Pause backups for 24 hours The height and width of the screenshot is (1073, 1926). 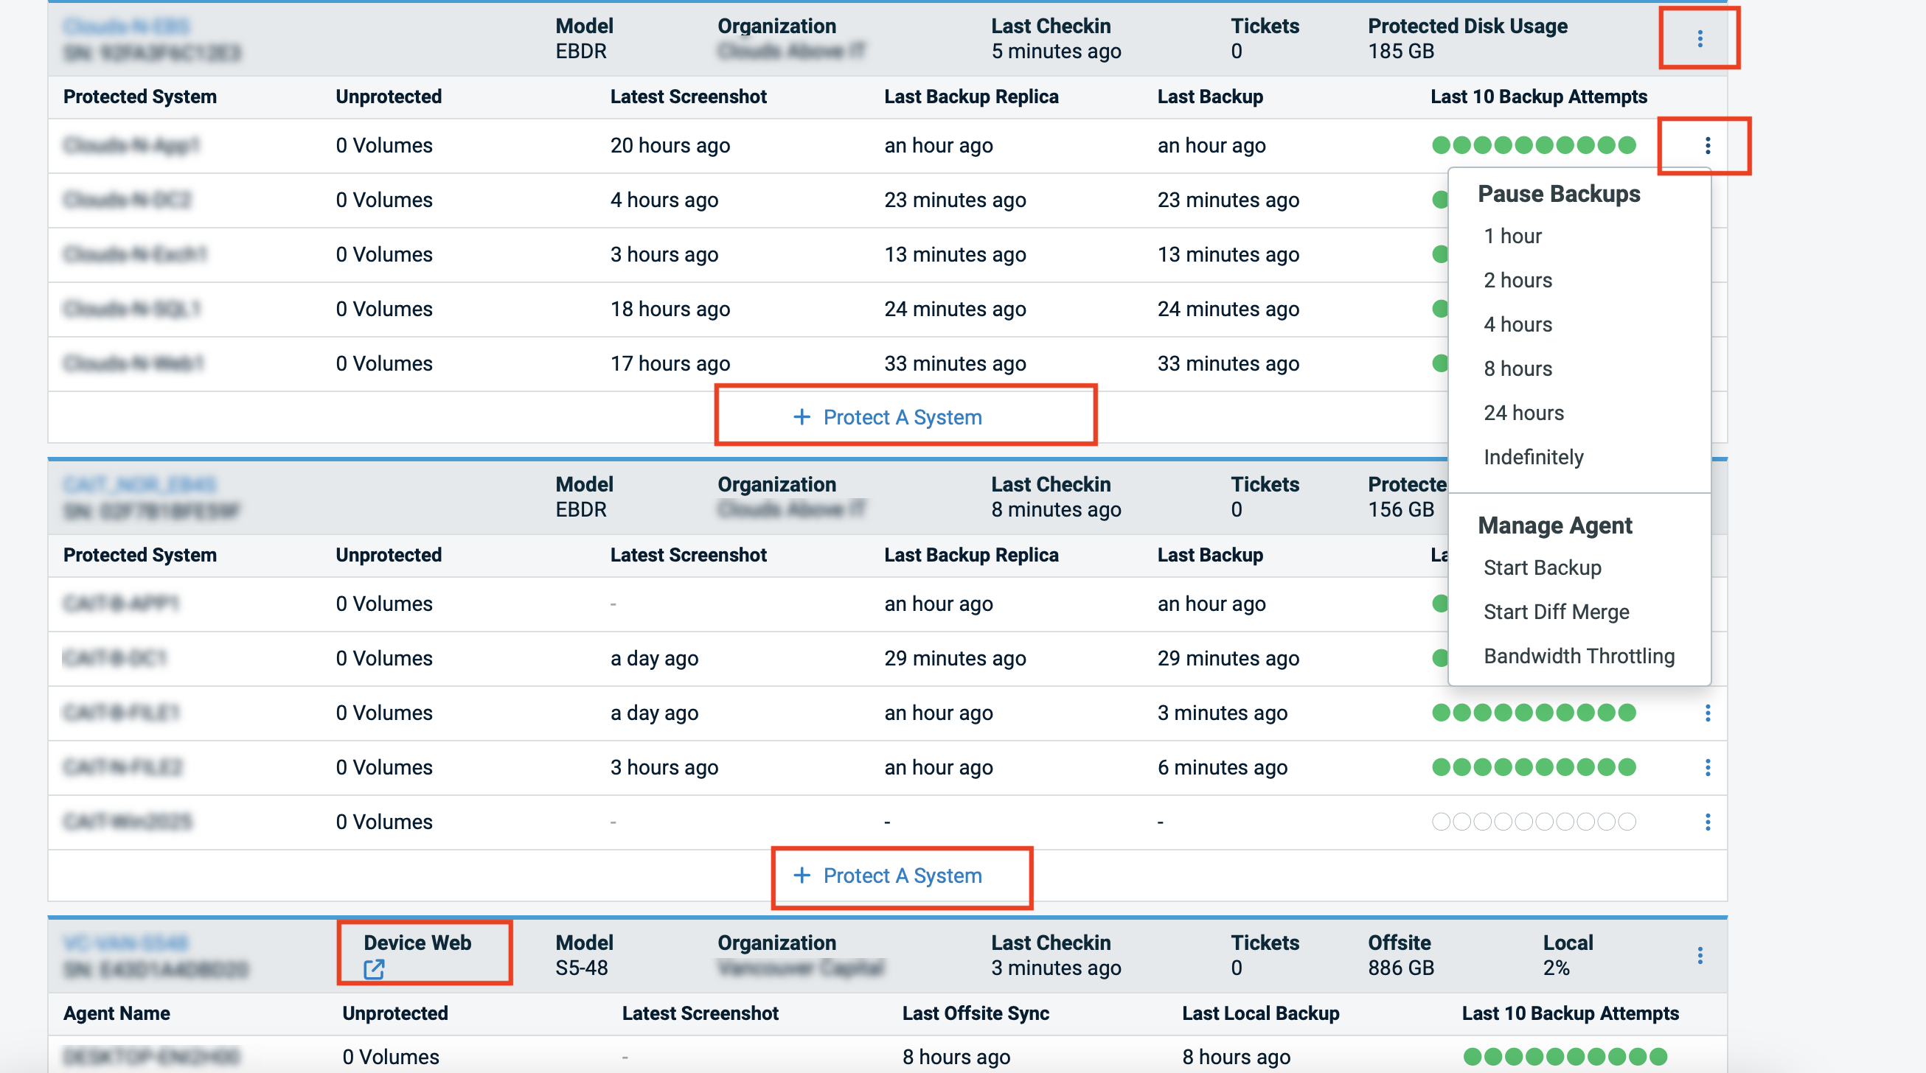1523,413
